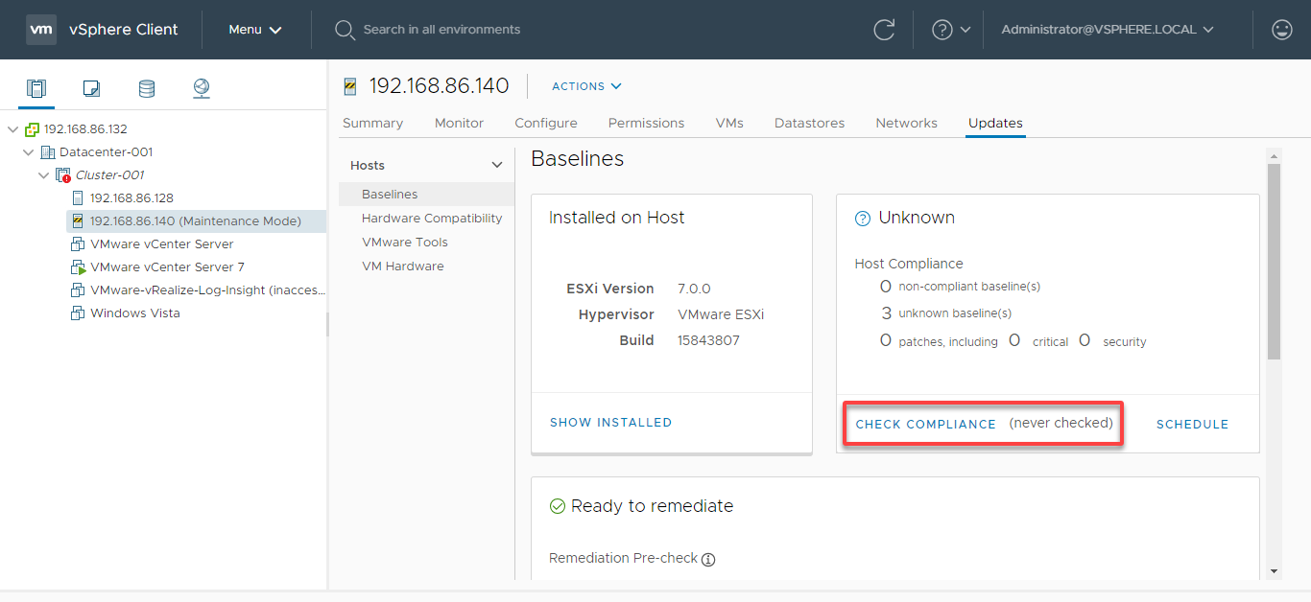1311x602 pixels.
Task: Open the Menu dropdown
Action: [255, 30]
